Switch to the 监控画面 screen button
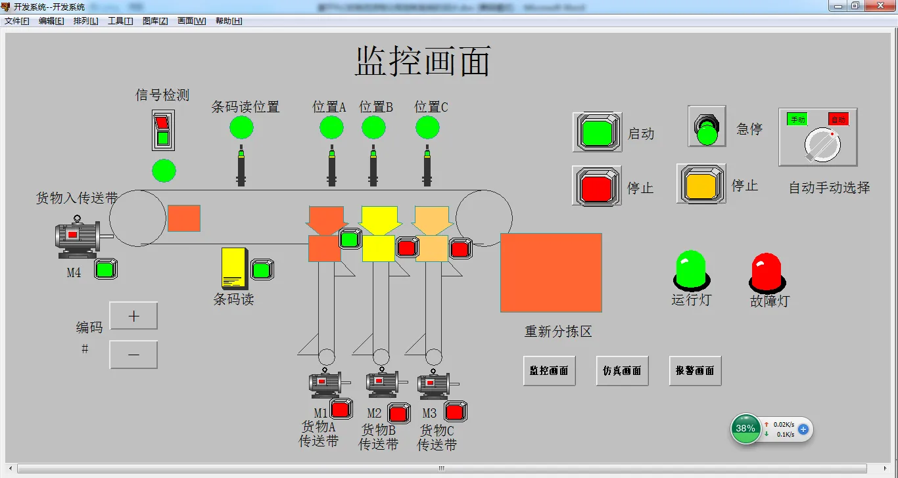 pos(549,371)
